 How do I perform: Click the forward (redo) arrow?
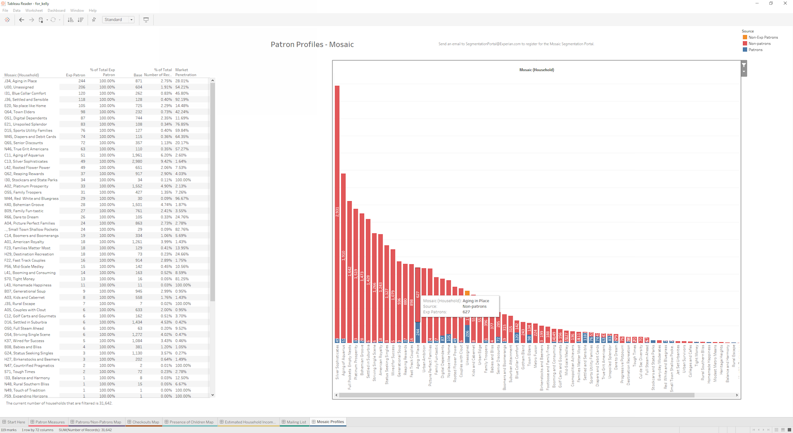(31, 19)
